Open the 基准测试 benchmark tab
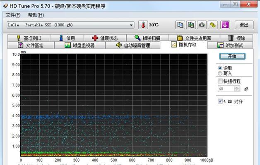 click(x=29, y=38)
